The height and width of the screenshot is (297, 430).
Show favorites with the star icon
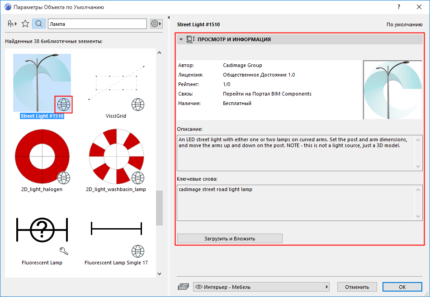point(25,24)
